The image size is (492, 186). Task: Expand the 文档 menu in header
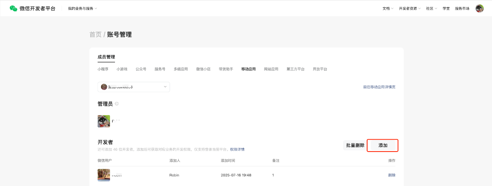pos(388,9)
